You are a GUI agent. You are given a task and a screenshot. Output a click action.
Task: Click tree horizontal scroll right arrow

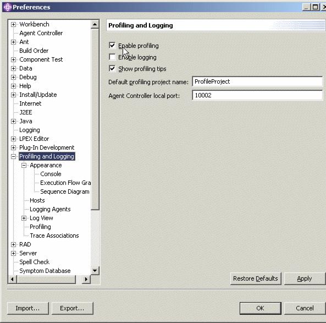[x=86, y=280]
